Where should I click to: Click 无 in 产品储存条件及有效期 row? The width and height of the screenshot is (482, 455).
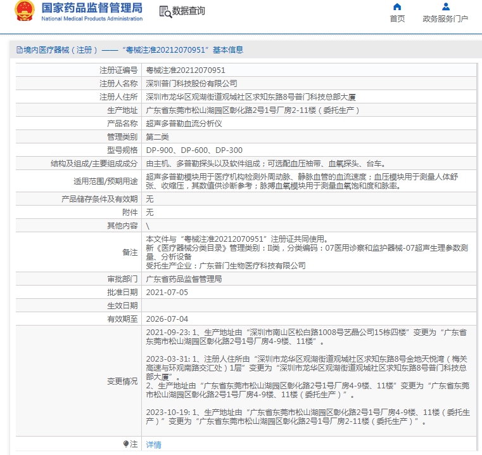point(149,199)
